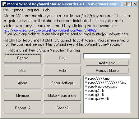Open the File menu

5,10
